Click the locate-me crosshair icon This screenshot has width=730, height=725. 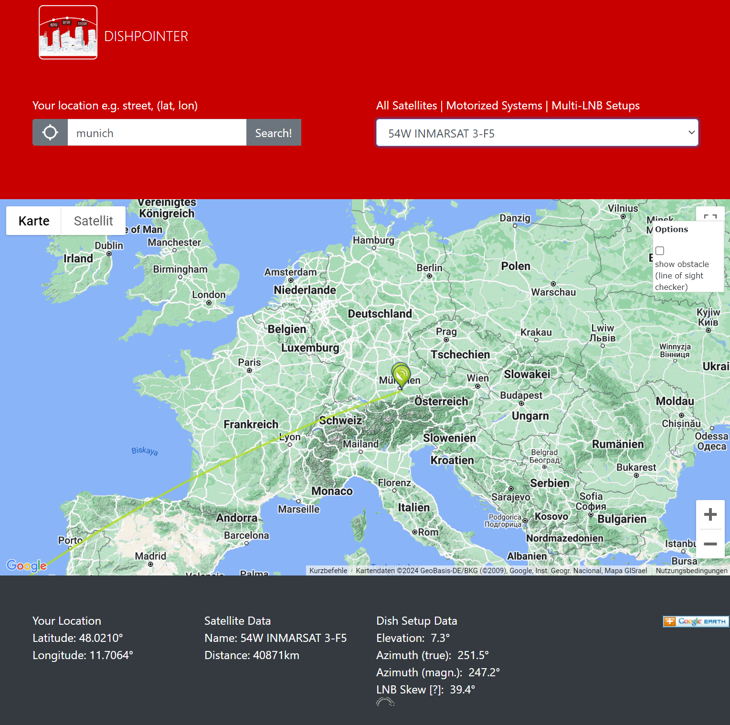50,133
